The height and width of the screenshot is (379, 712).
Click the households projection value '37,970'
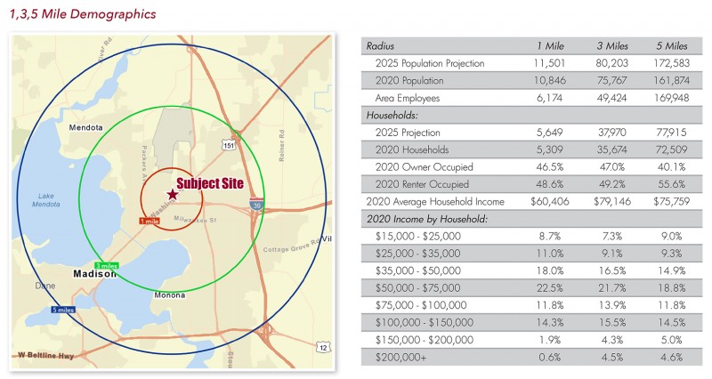(x=611, y=133)
